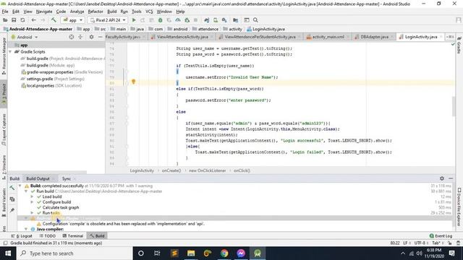
Task: Toggle the Build Variants sidebar button
Action: [x=4, y=202]
